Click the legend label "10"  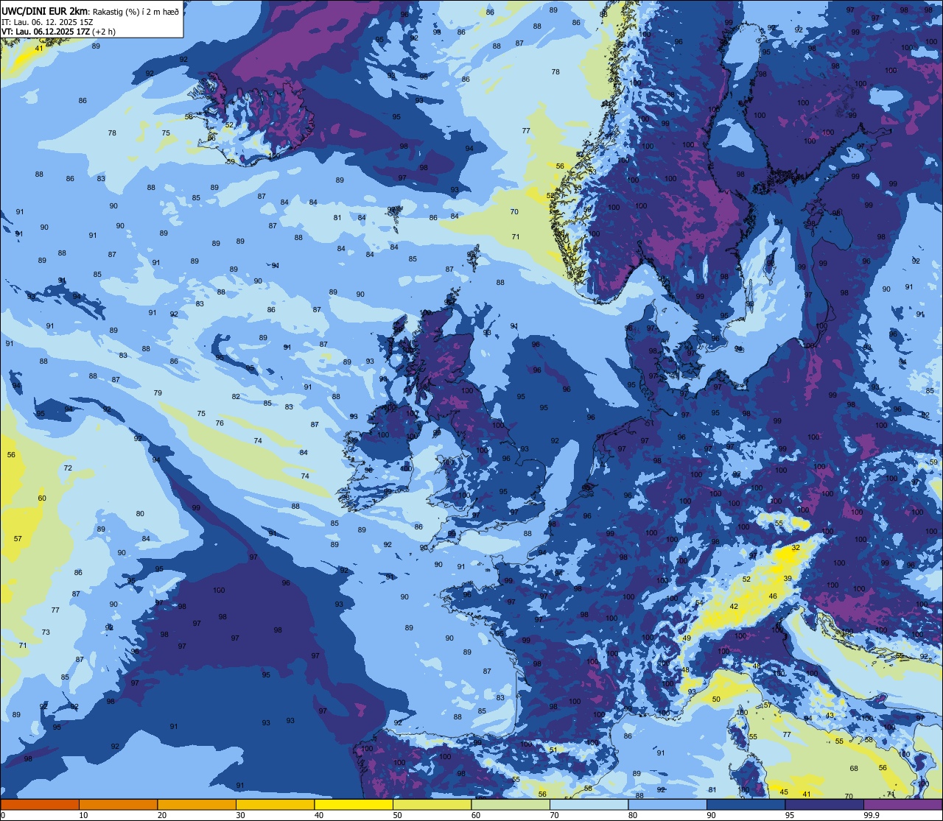point(83,815)
